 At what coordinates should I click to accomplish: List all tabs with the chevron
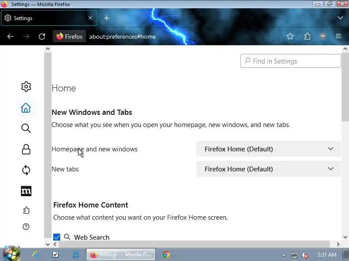click(x=340, y=17)
